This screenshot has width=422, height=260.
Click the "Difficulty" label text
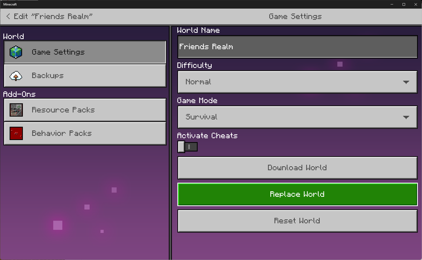point(195,65)
